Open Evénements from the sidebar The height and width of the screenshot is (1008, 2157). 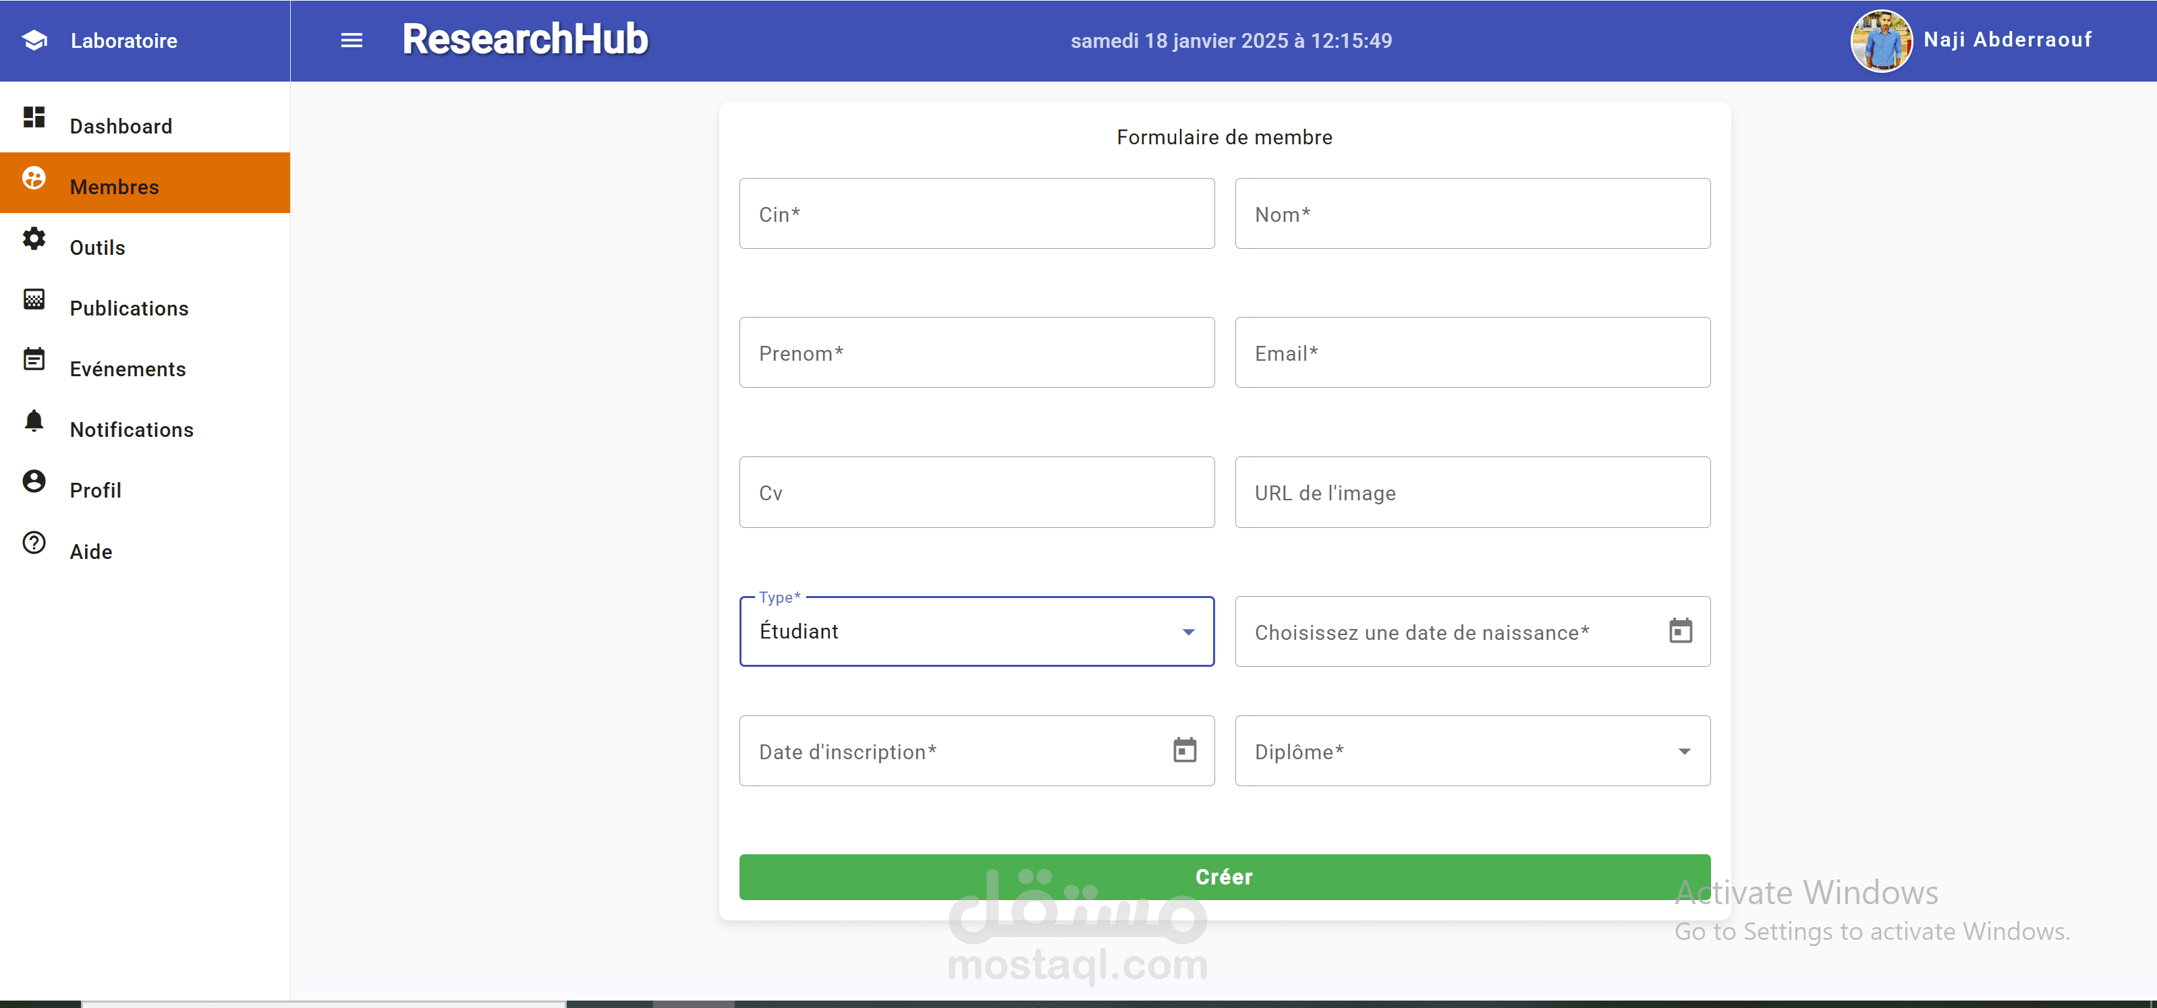click(128, 369)
